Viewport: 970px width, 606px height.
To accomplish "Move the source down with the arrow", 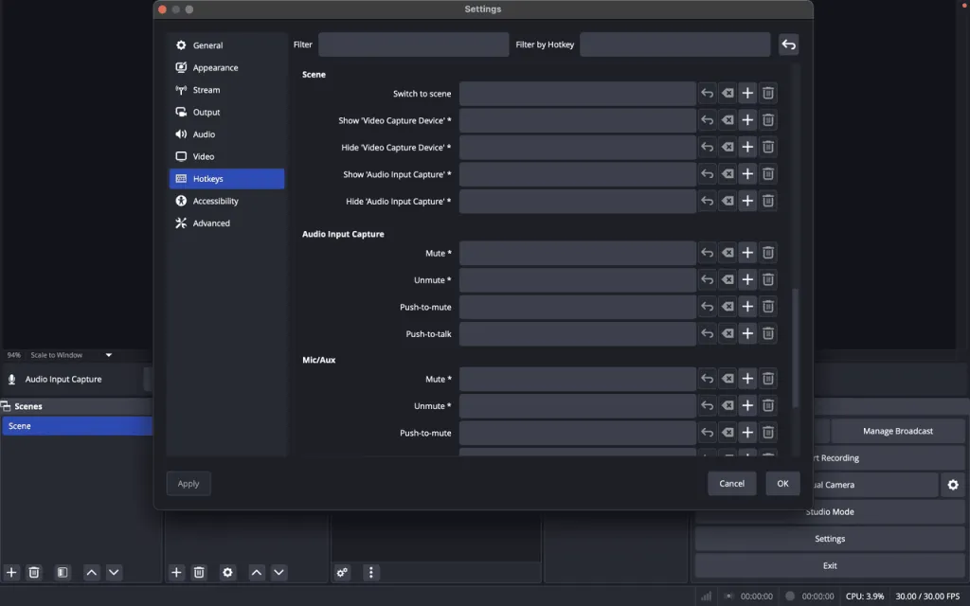I will tap(279, 573).
